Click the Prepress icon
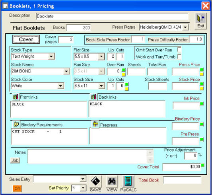Viewport: 212px width, 195px height. tap(95, 124)
